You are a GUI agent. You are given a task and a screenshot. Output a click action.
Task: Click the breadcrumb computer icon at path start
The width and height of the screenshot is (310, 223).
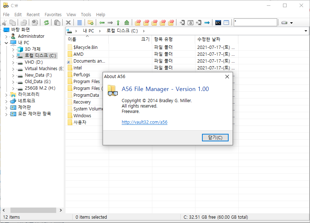(69, 31)
